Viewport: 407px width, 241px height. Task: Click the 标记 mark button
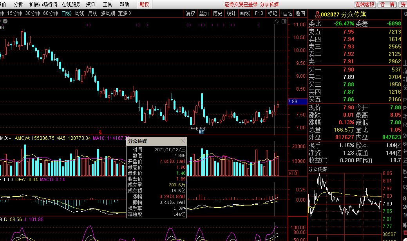click(272, 13)
